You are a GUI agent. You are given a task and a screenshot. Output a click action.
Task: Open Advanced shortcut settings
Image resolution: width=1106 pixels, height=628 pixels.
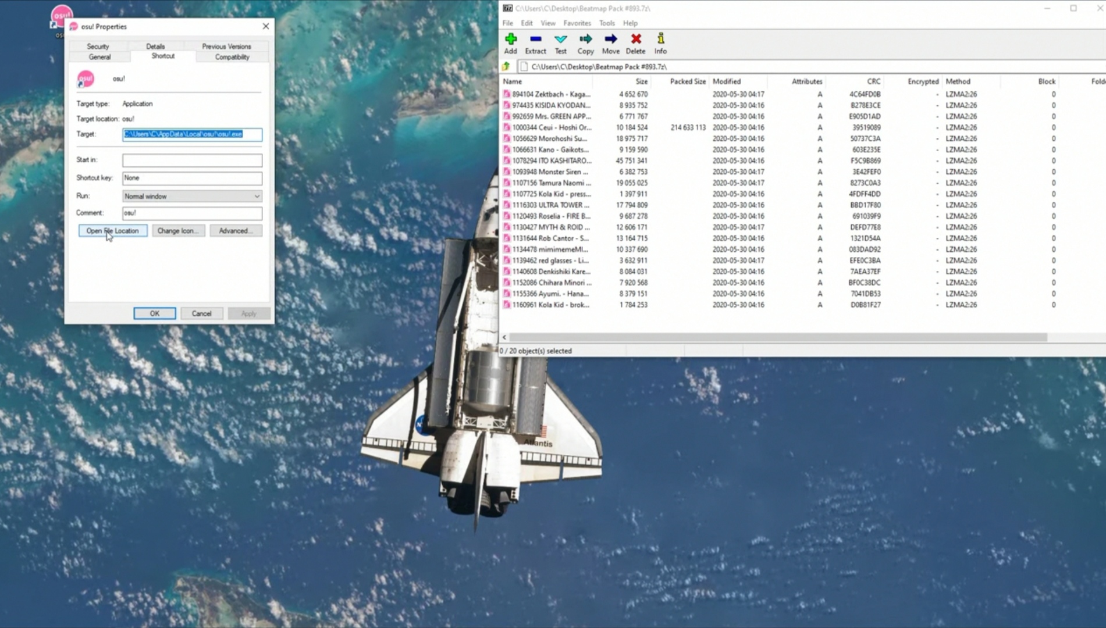[x=236, y=231]
